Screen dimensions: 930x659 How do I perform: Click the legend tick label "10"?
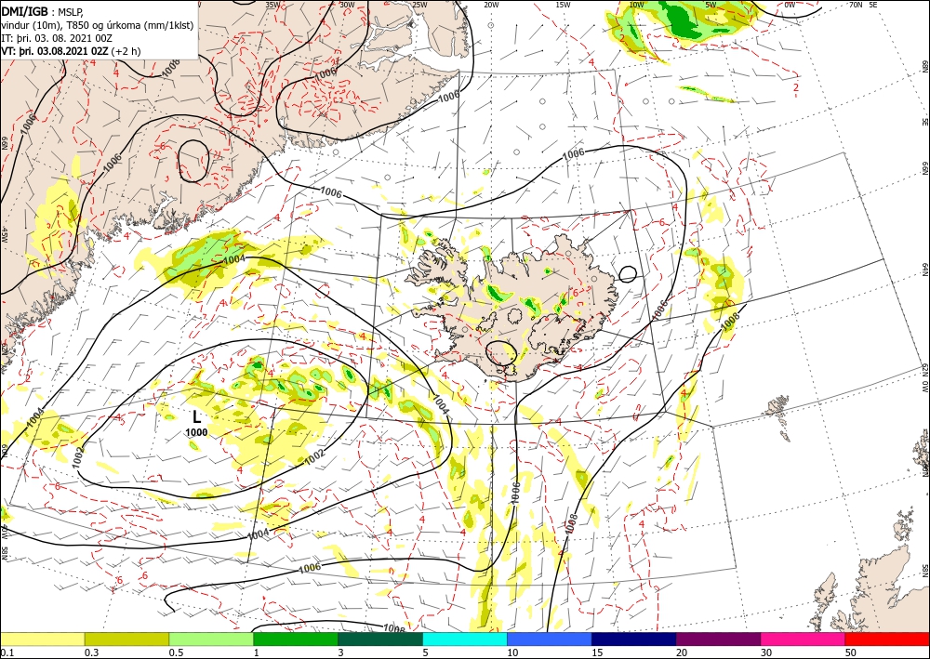(x=513, y=652)
